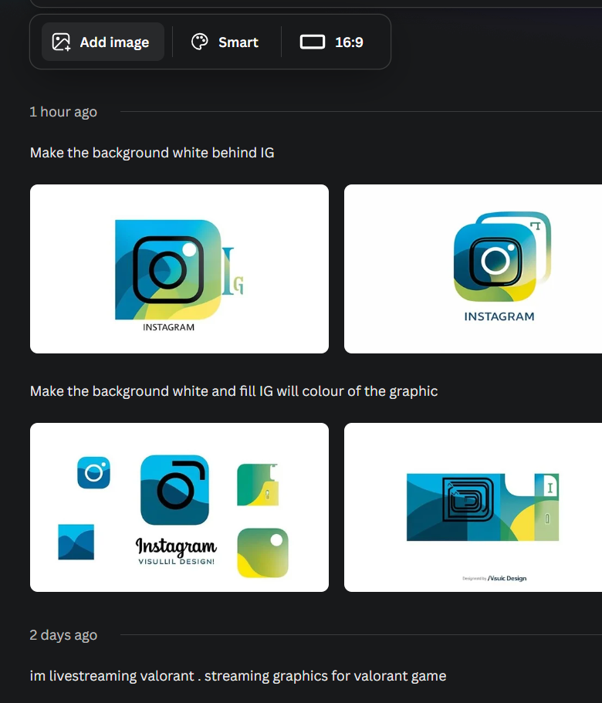The image size is (602, 703).
Task: Select prompt 'Make the background white behind IG'
Action: tap(152, 153)
